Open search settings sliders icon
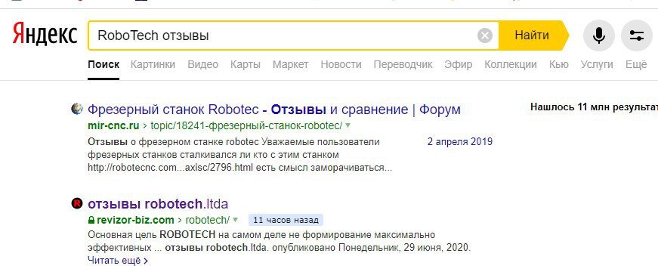The image size is (658, 275). [637, 36]
